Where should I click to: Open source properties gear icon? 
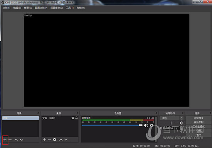tap(55, 140)
